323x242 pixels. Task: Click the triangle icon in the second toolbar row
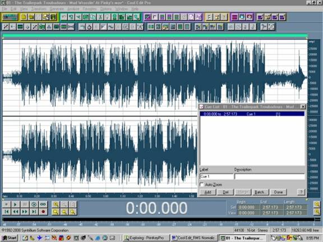click(49, 27)
